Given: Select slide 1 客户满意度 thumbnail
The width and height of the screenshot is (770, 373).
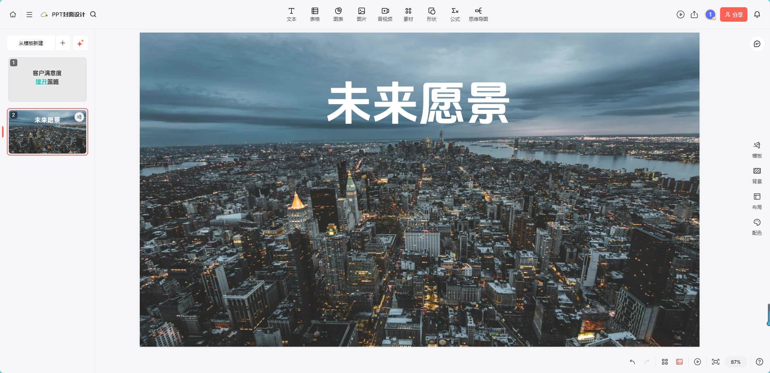Looking at the screenshot, I should tap(48, 80).
